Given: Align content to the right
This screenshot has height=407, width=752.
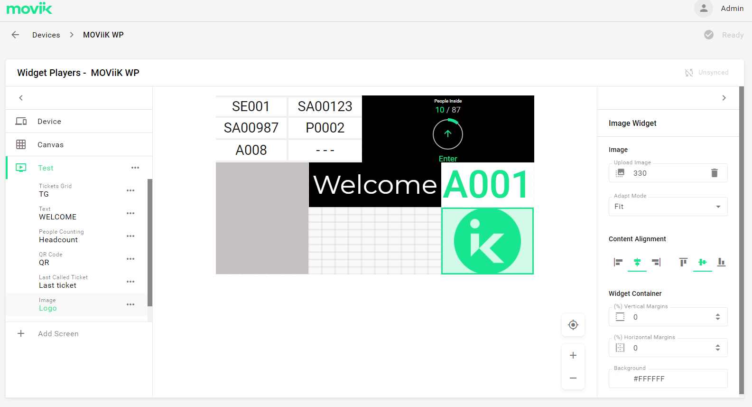Looking at the screenshot, I should pyautogui.click(x=656, y=262).
